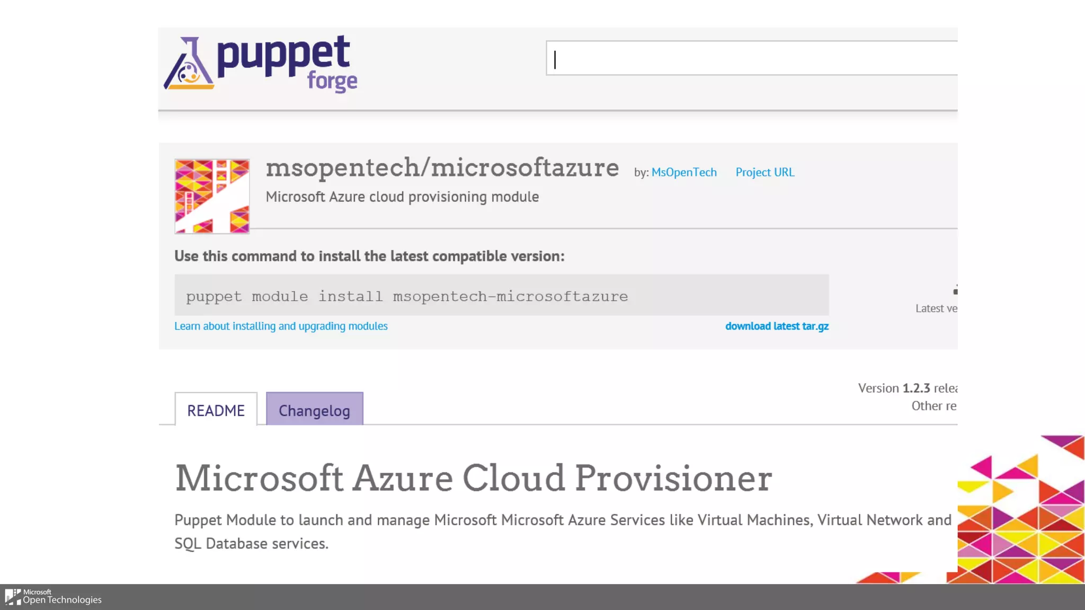
Task: Click the 'Microsoft Azure cloud provisioning module' subtitle
Action: click(x=402, y=197)
